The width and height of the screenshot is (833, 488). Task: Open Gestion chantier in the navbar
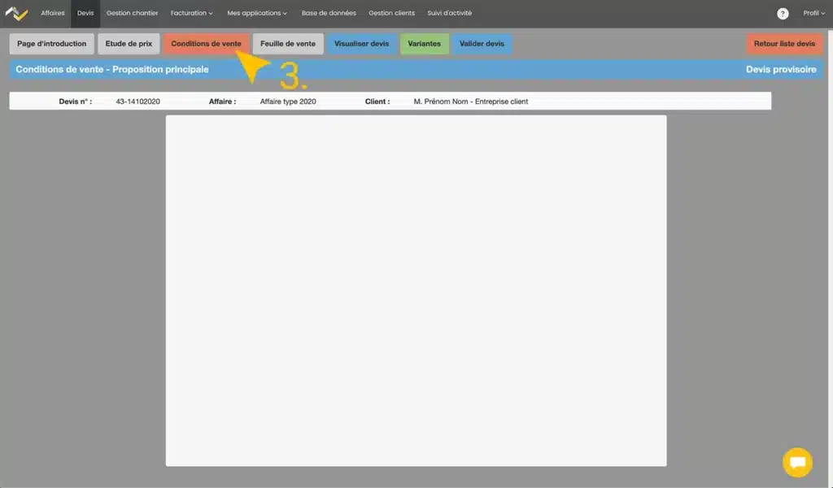[132, 14]
